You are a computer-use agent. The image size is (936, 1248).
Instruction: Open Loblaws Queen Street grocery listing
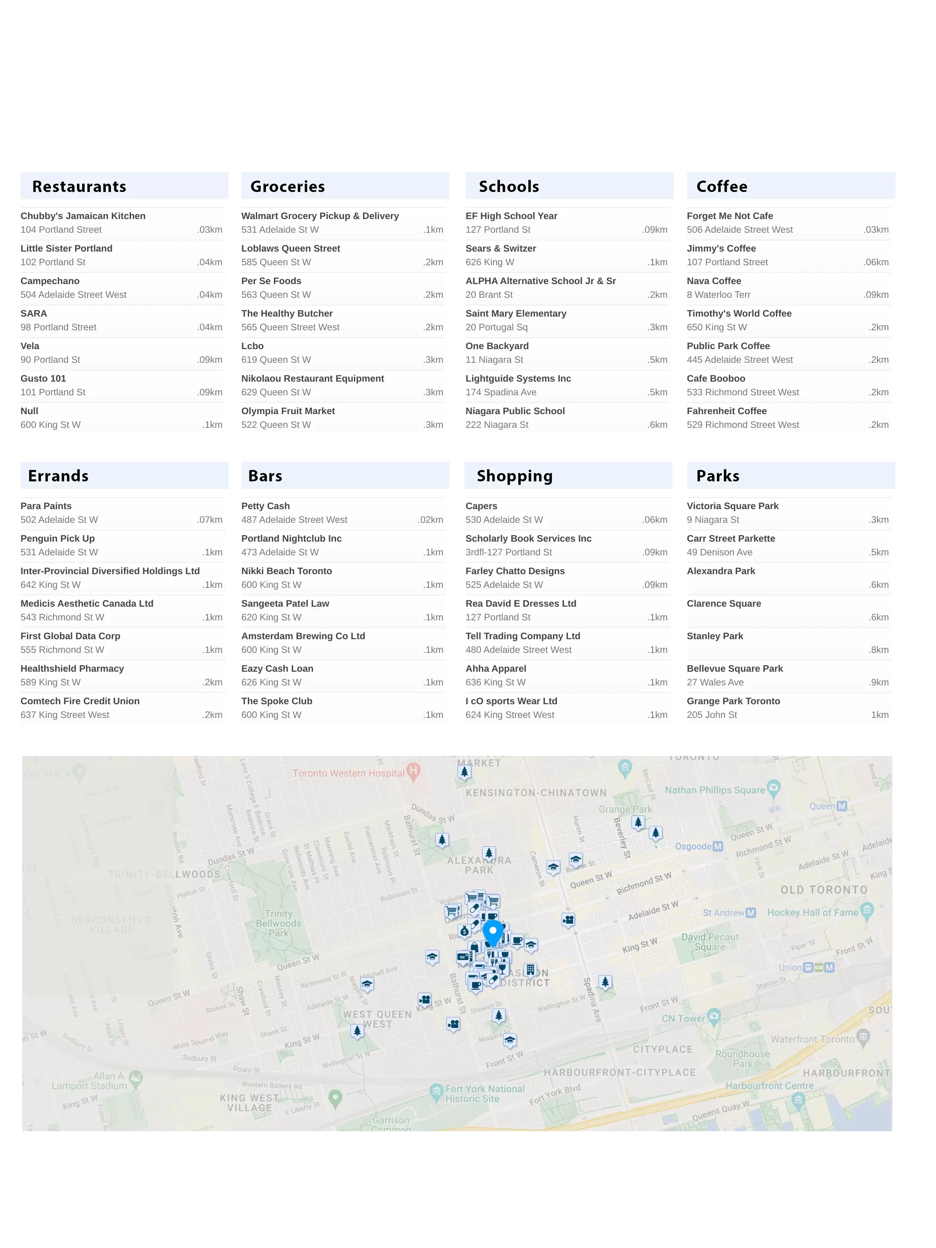pyautogui.click(x=290, y=249)
